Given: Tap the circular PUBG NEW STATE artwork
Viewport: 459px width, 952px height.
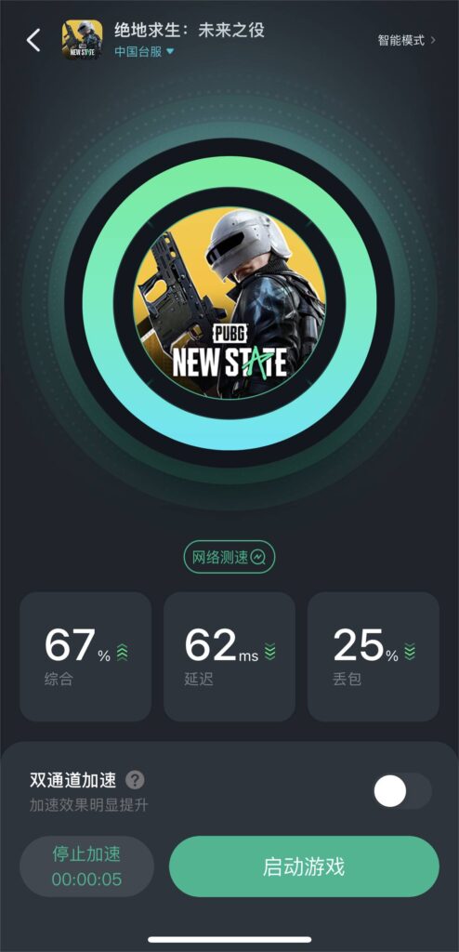Looking at the screenshot, I should (229, 303).
